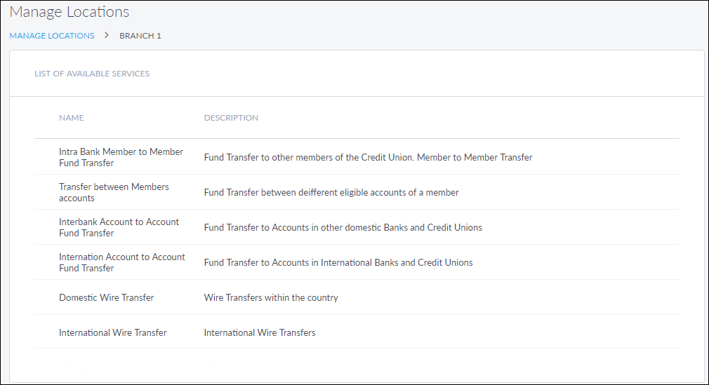Open Interbank Account to Account Fund Transfer

119,227
